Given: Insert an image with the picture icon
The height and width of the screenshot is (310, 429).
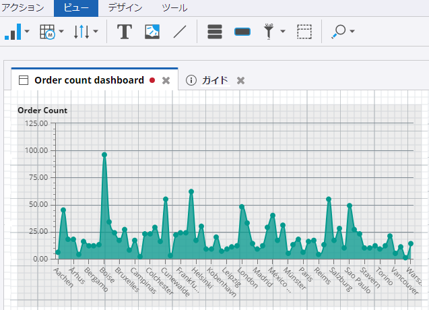Looking at the screenshot, I should pyautogui.click(x=152, y=32).
